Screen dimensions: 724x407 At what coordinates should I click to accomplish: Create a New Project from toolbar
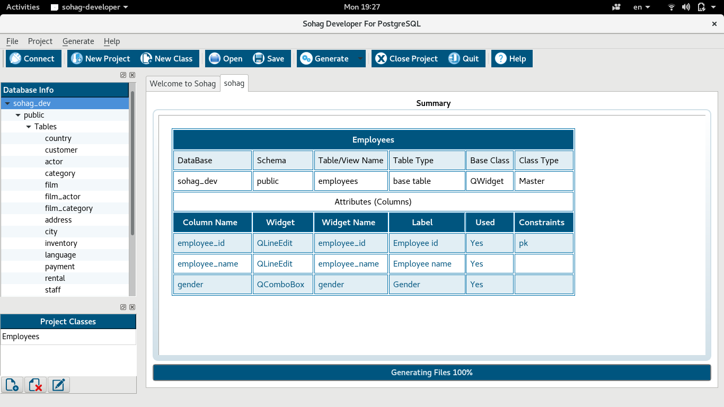[x=101, y=58]
